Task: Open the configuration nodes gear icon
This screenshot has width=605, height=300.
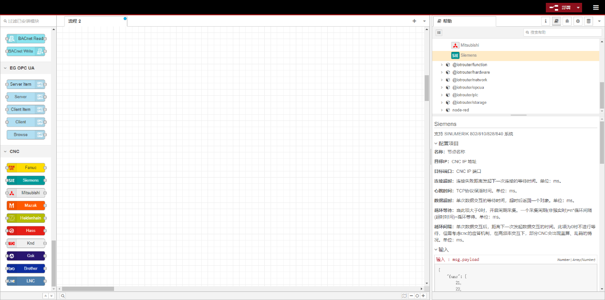Action: click(x=578, y=21)
